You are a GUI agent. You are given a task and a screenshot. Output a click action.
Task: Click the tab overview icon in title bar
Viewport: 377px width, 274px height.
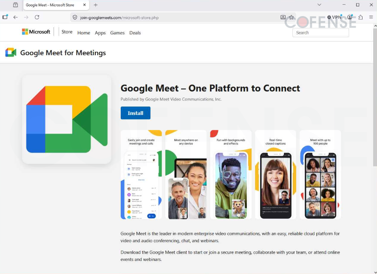[x=15, y=5]
